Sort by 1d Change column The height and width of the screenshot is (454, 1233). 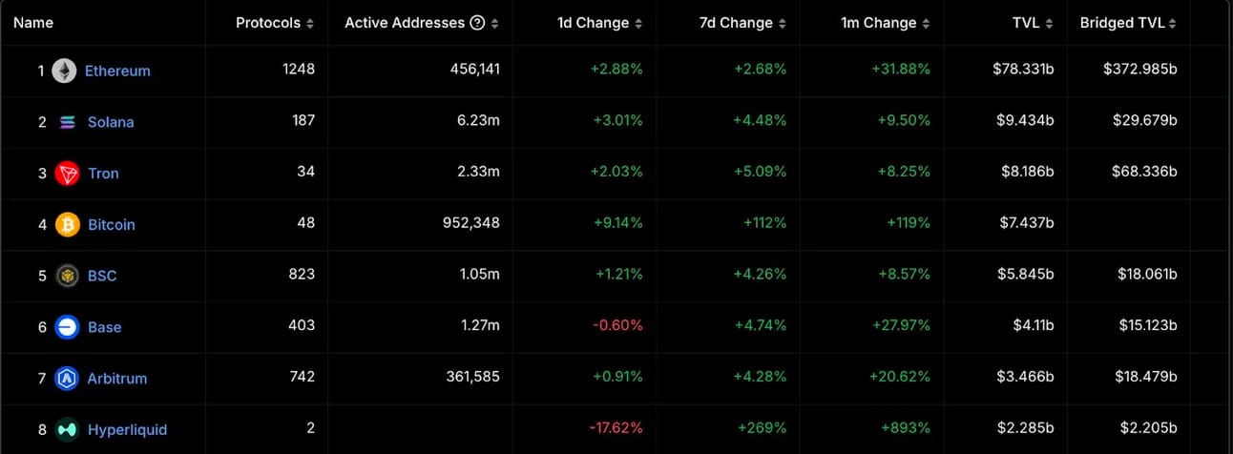[x=599, y=23]
